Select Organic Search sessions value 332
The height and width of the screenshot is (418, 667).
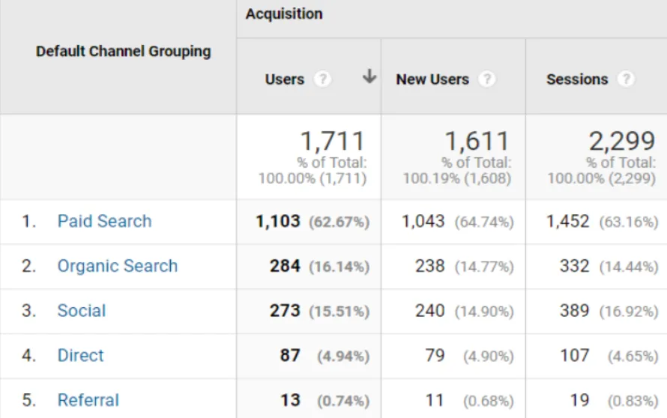click(x=575, y=266)
